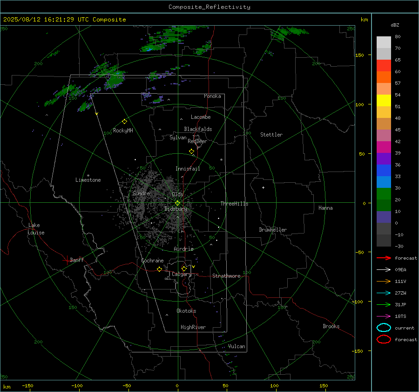
Task: Click the white 09EA arrow icon
Action: 384,270
